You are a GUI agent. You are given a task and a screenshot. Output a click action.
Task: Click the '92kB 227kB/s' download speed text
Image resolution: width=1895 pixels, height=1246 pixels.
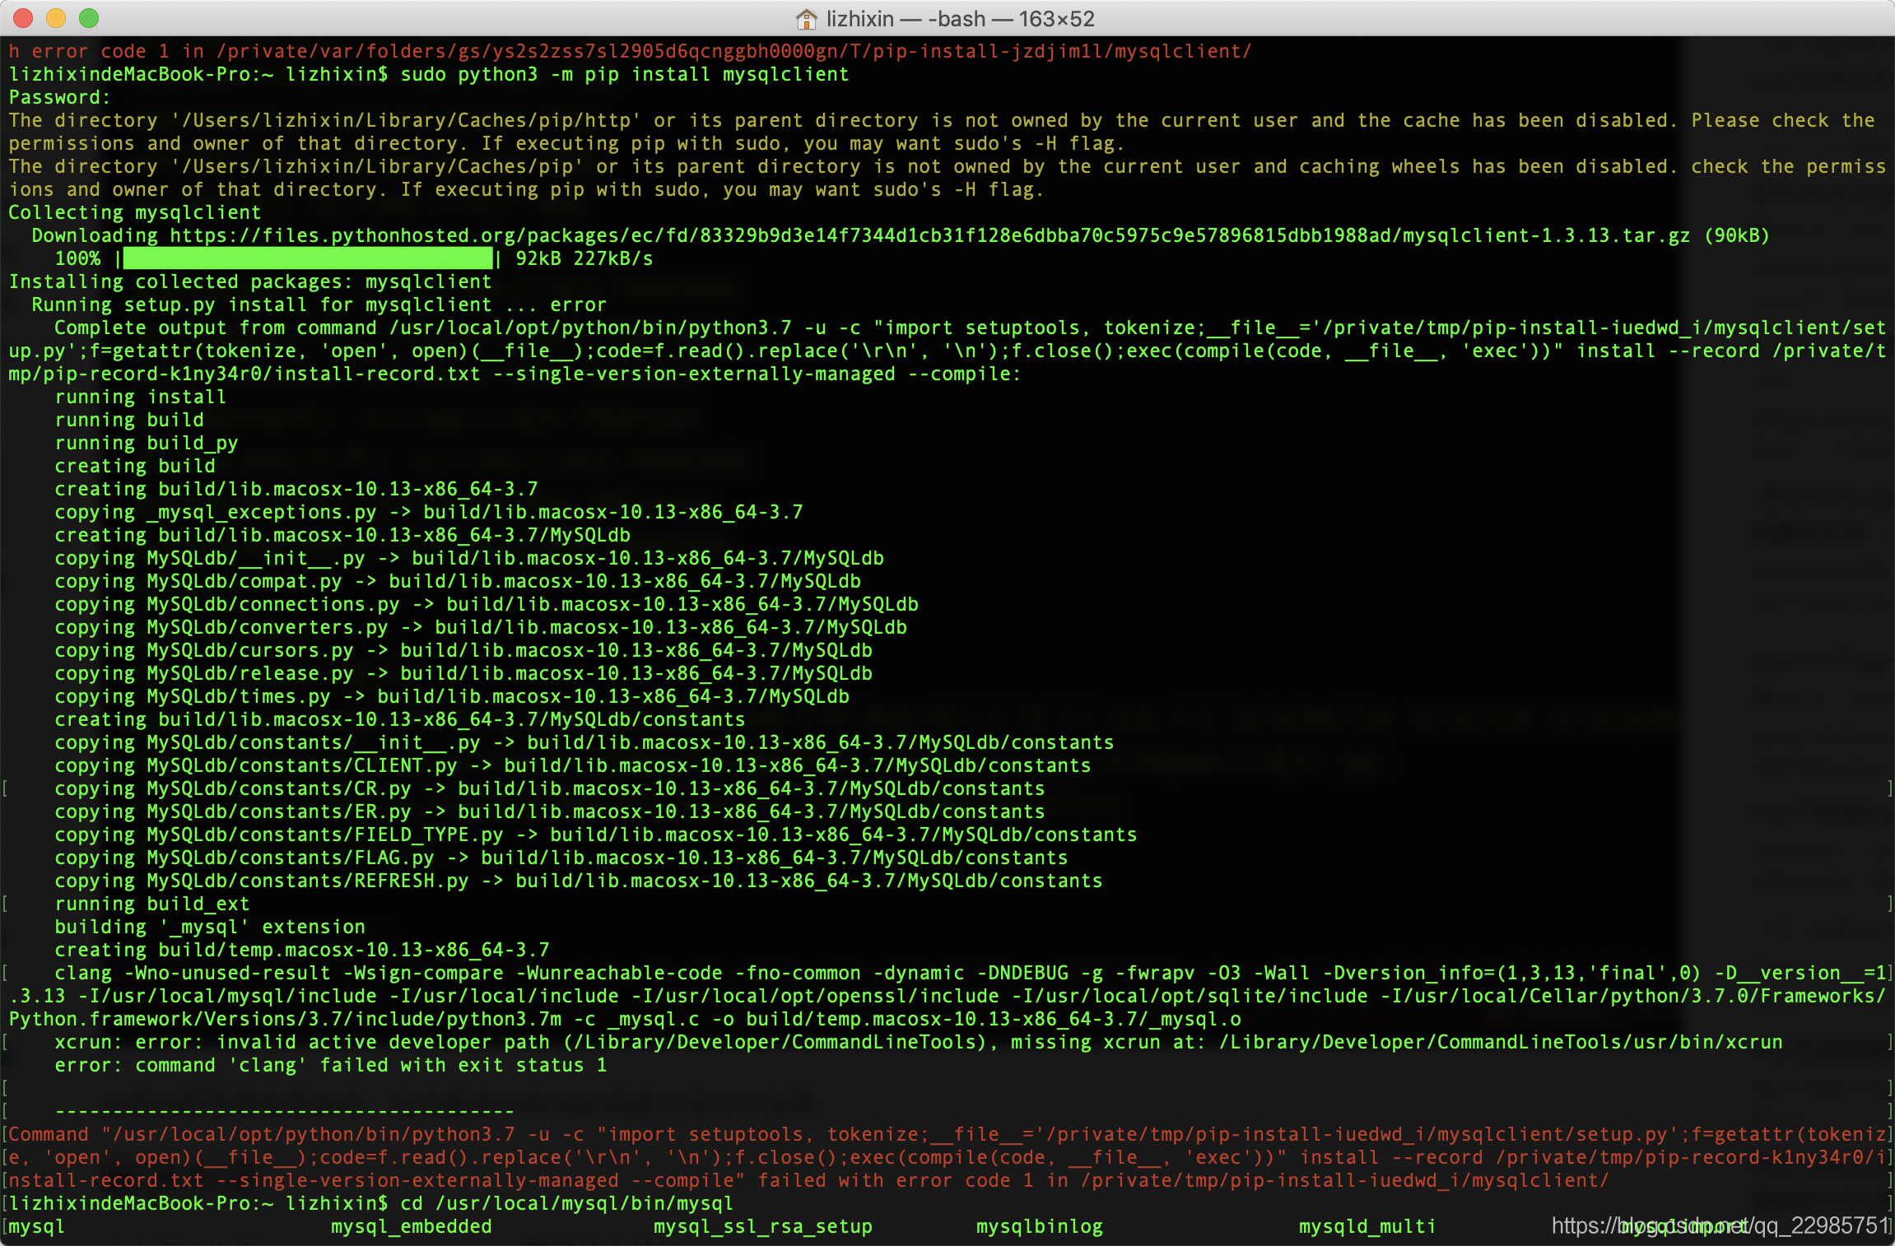tap(584, 258)
